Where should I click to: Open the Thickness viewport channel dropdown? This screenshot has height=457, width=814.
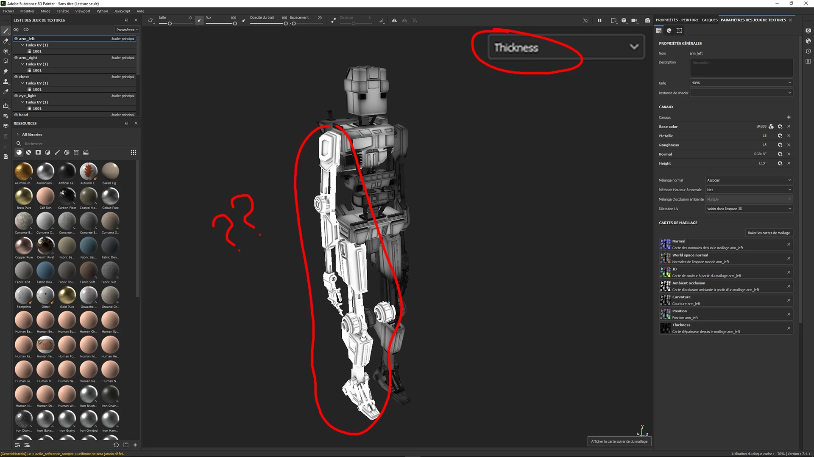[x=634, y=47]
